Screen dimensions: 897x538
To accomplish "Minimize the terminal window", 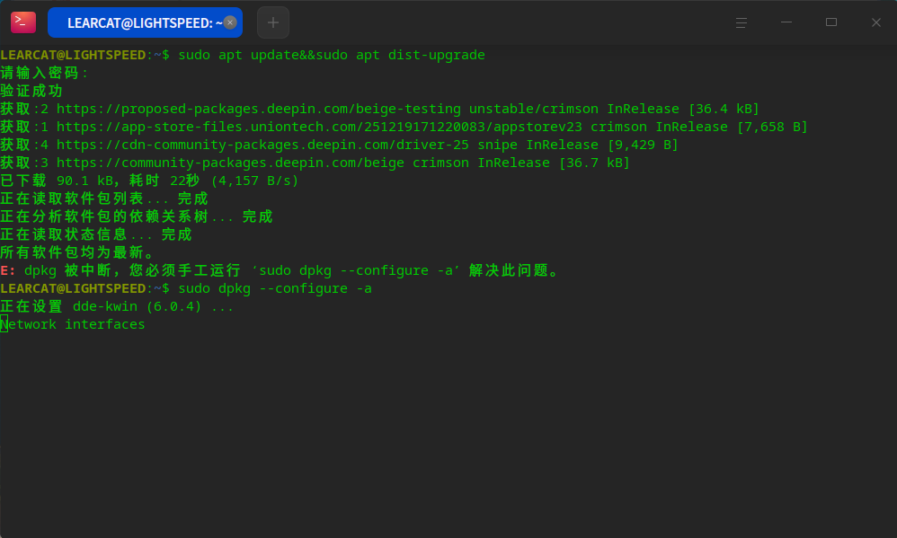I will (786, 22).
